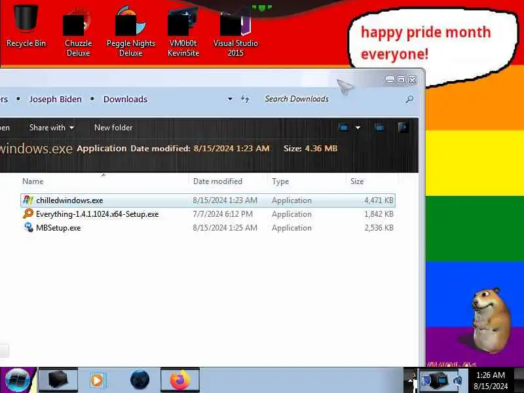This screenshot has height=393, width=524.
Task: Maximize the Downloads Explorer window
Action: tap(401, 80)
